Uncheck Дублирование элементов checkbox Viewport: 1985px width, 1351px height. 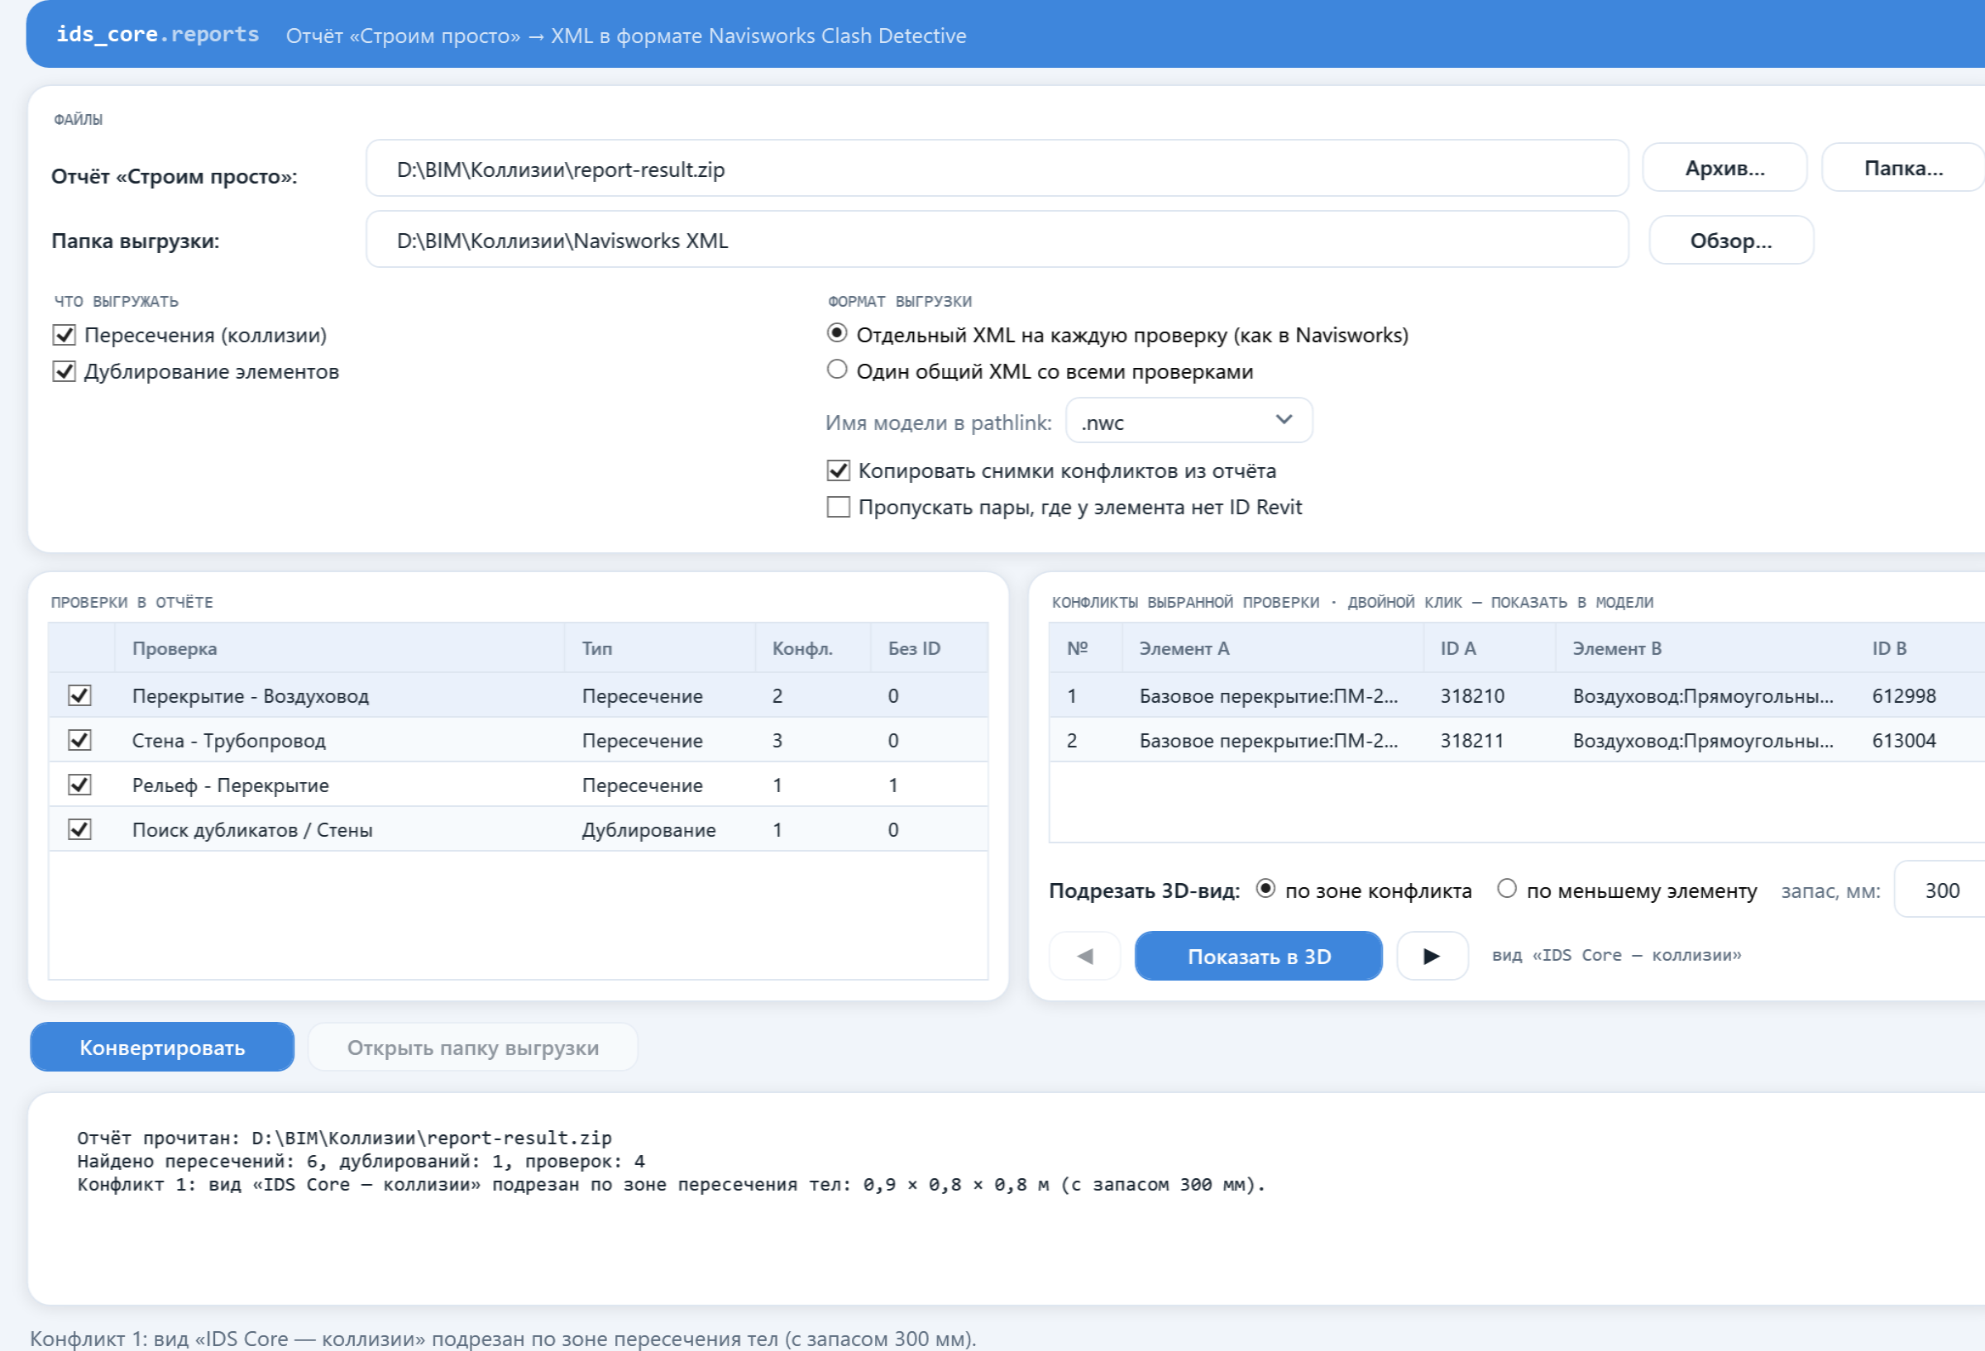pos(64,371)
